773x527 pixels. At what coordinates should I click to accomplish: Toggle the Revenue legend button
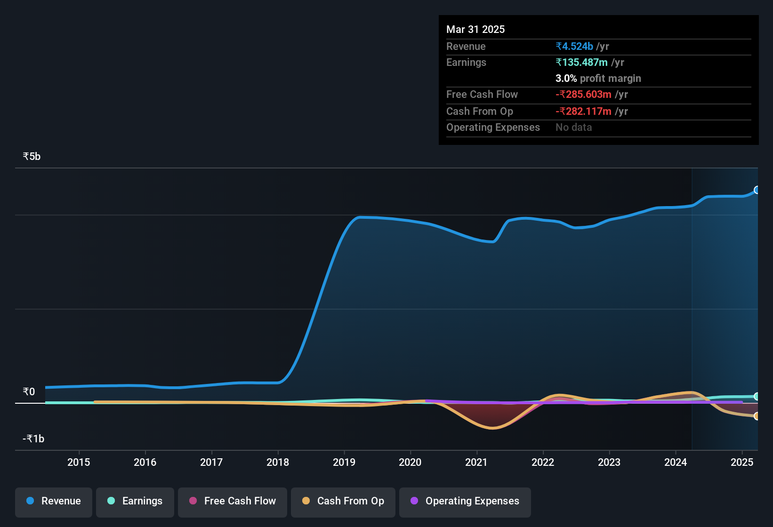click(x=54, y=502)
